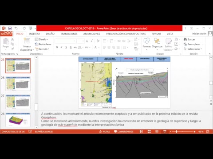Click the Save icon in quick access toolbar

click(x=10, y=28)
